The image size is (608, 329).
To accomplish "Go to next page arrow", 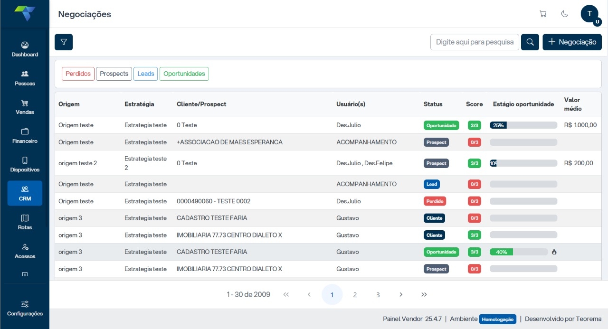I will (401, 294).
